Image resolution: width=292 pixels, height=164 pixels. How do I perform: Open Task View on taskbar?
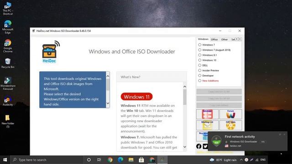click(99, 160)
